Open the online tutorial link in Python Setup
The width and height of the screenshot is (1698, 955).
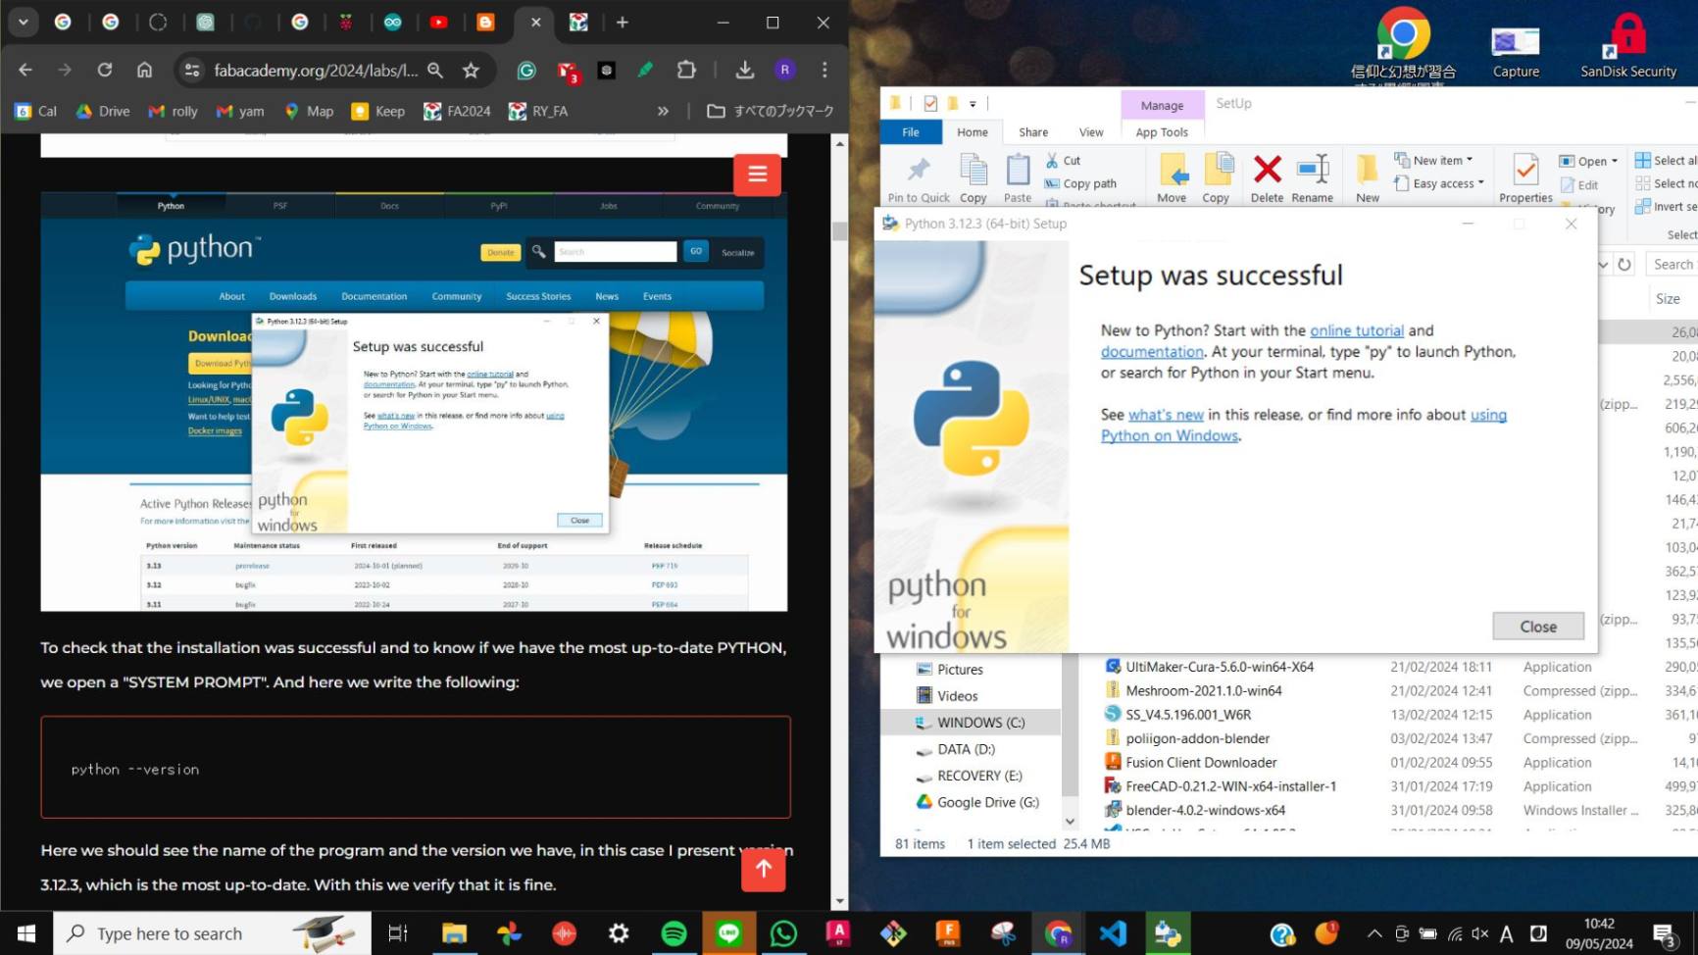coord(1357,330)
